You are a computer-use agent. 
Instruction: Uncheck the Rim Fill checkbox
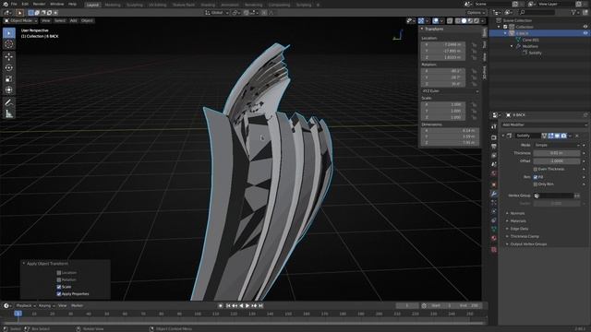pos(536,177)
